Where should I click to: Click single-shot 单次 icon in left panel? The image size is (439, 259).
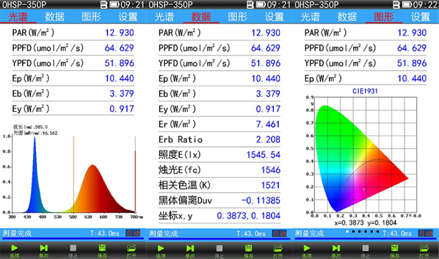coord(44,249)
